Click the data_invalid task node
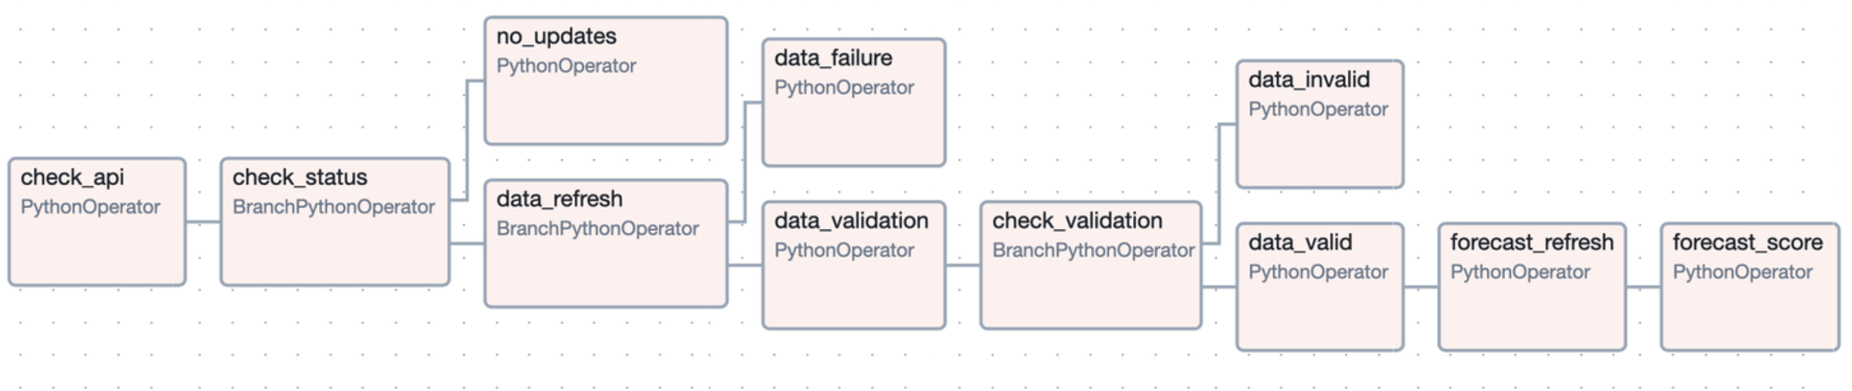 (1320, 124)
